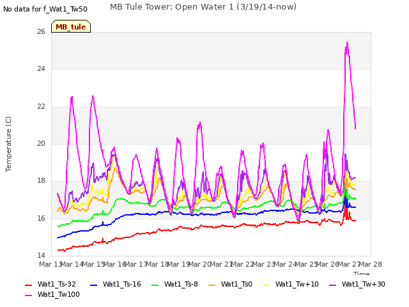Click the y-axis value 16
This screenshot has width=409, height=307.
pyautogui.click(x=41, y=218)
